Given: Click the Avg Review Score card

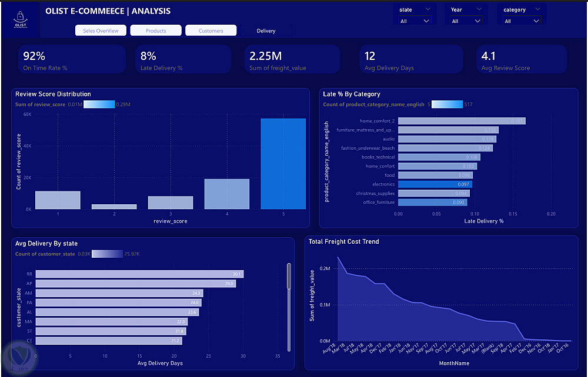Looking at the screenshot, I should coord(522,59).
